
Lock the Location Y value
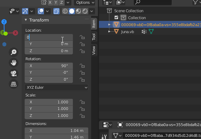pyautogui.click(x=82, y=44)
